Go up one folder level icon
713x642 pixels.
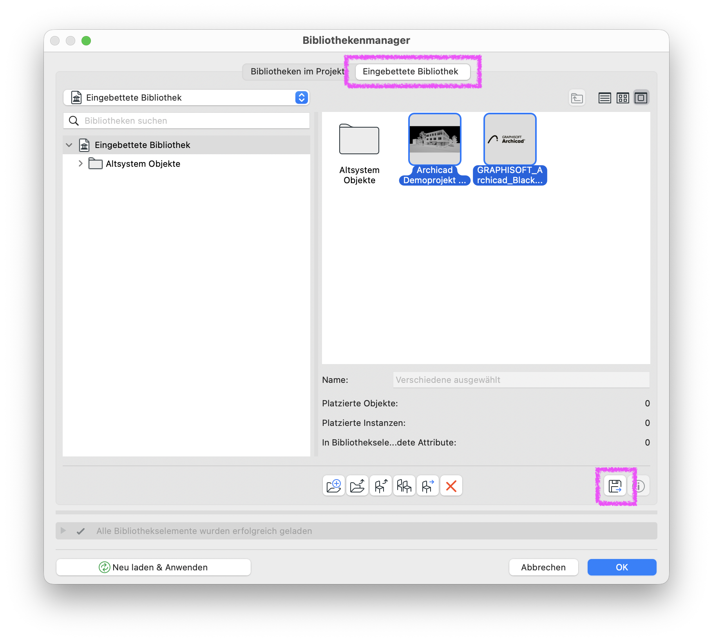point(577,98)
